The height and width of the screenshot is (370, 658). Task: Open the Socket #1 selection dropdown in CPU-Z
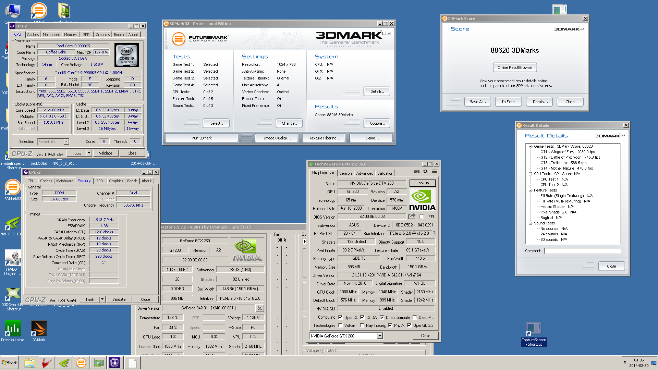[x=66, y=141]
